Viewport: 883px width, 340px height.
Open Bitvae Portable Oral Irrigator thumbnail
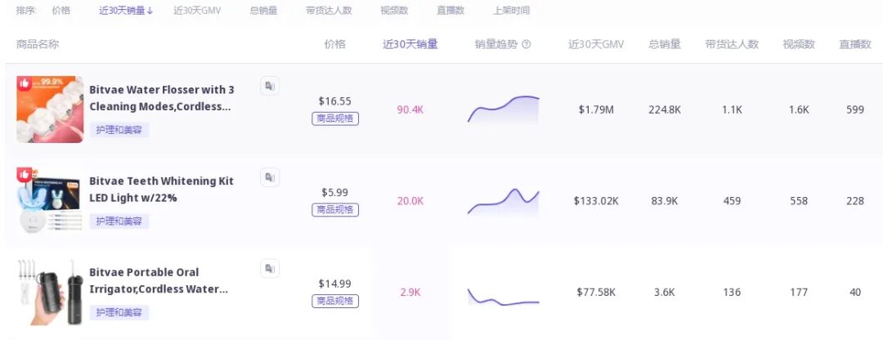pos(50,292)
